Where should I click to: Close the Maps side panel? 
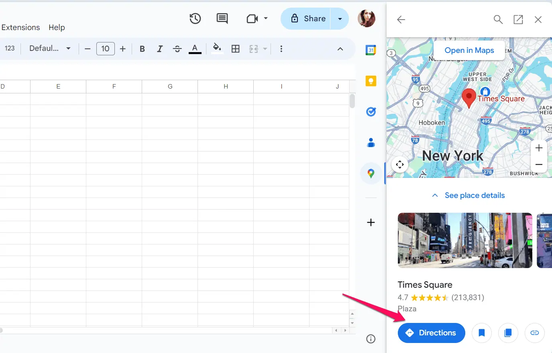[x=538, y=19]
